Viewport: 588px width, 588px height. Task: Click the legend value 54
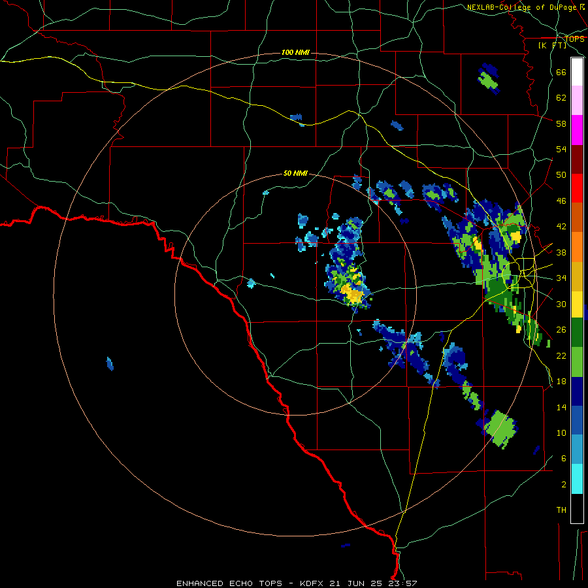(x=561, y=149)
